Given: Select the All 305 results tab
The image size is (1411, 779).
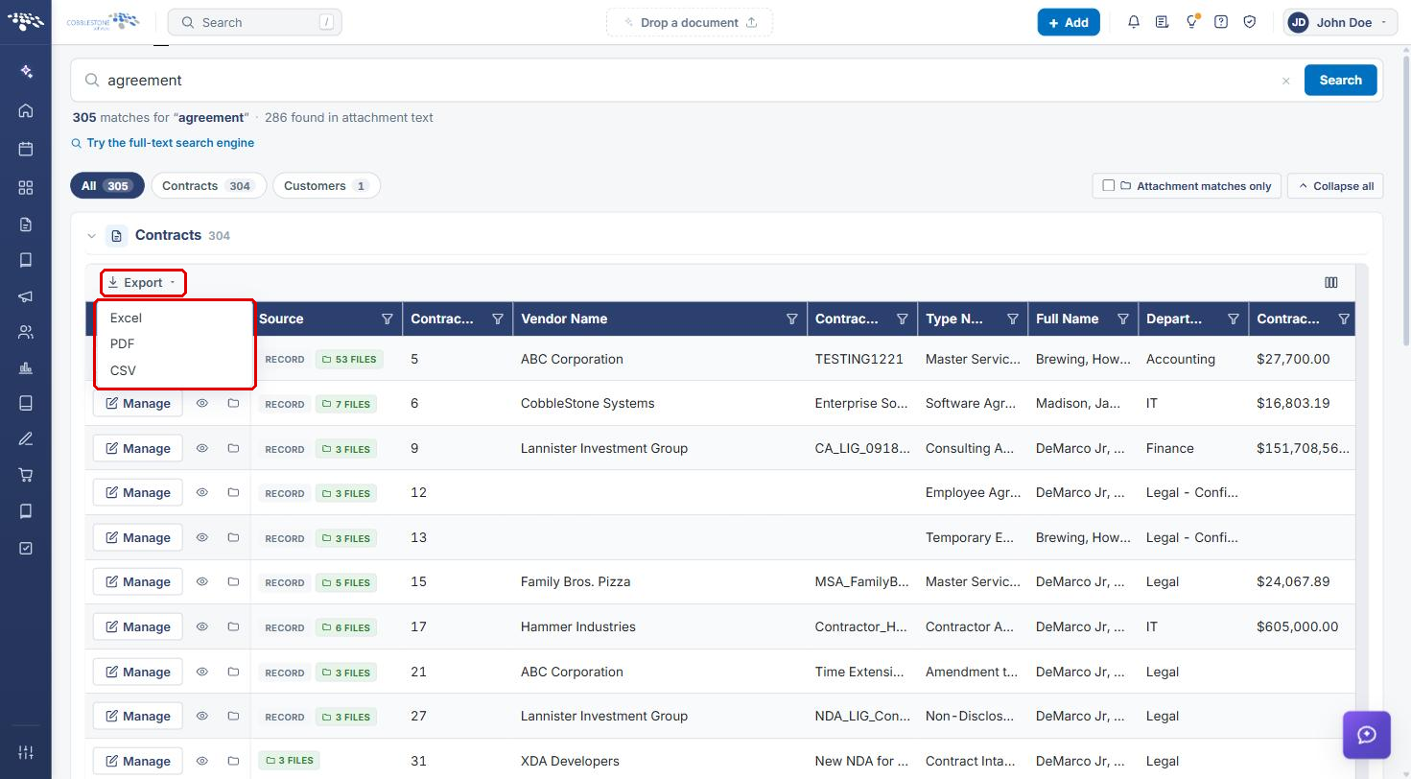Looking at the screenshot, I should click(x=107, y=186).
